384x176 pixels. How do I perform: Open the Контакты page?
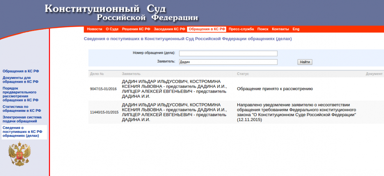pyautogui.click(x=280, y=29)
